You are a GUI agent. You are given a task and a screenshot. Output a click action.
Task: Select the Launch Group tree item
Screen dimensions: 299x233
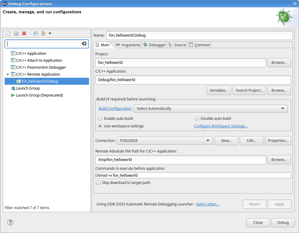pos(28,88)
